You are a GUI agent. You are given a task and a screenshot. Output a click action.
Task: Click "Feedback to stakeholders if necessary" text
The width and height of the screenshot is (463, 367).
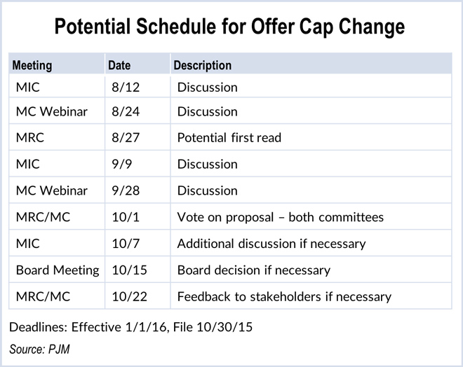(x=284, y=296)
